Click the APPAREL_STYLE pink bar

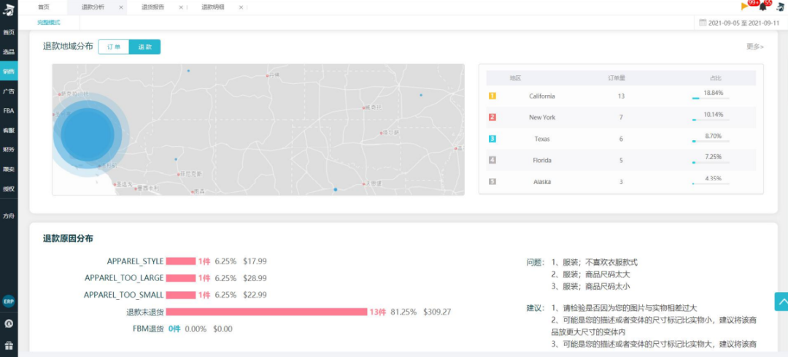pyautogui.click(x=180, y=261)
